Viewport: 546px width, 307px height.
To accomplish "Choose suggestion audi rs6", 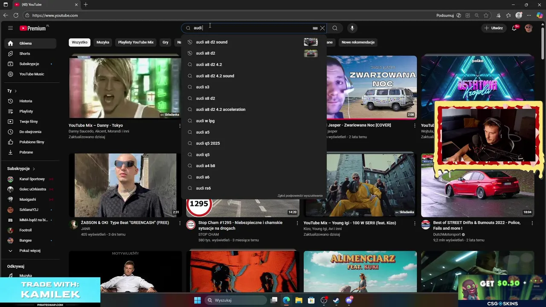I will pos(254,188).
